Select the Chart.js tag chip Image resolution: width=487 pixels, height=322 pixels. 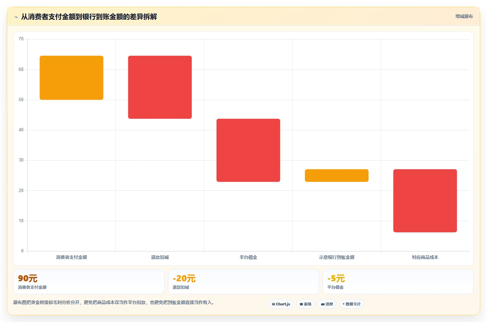tap(281, 304)
